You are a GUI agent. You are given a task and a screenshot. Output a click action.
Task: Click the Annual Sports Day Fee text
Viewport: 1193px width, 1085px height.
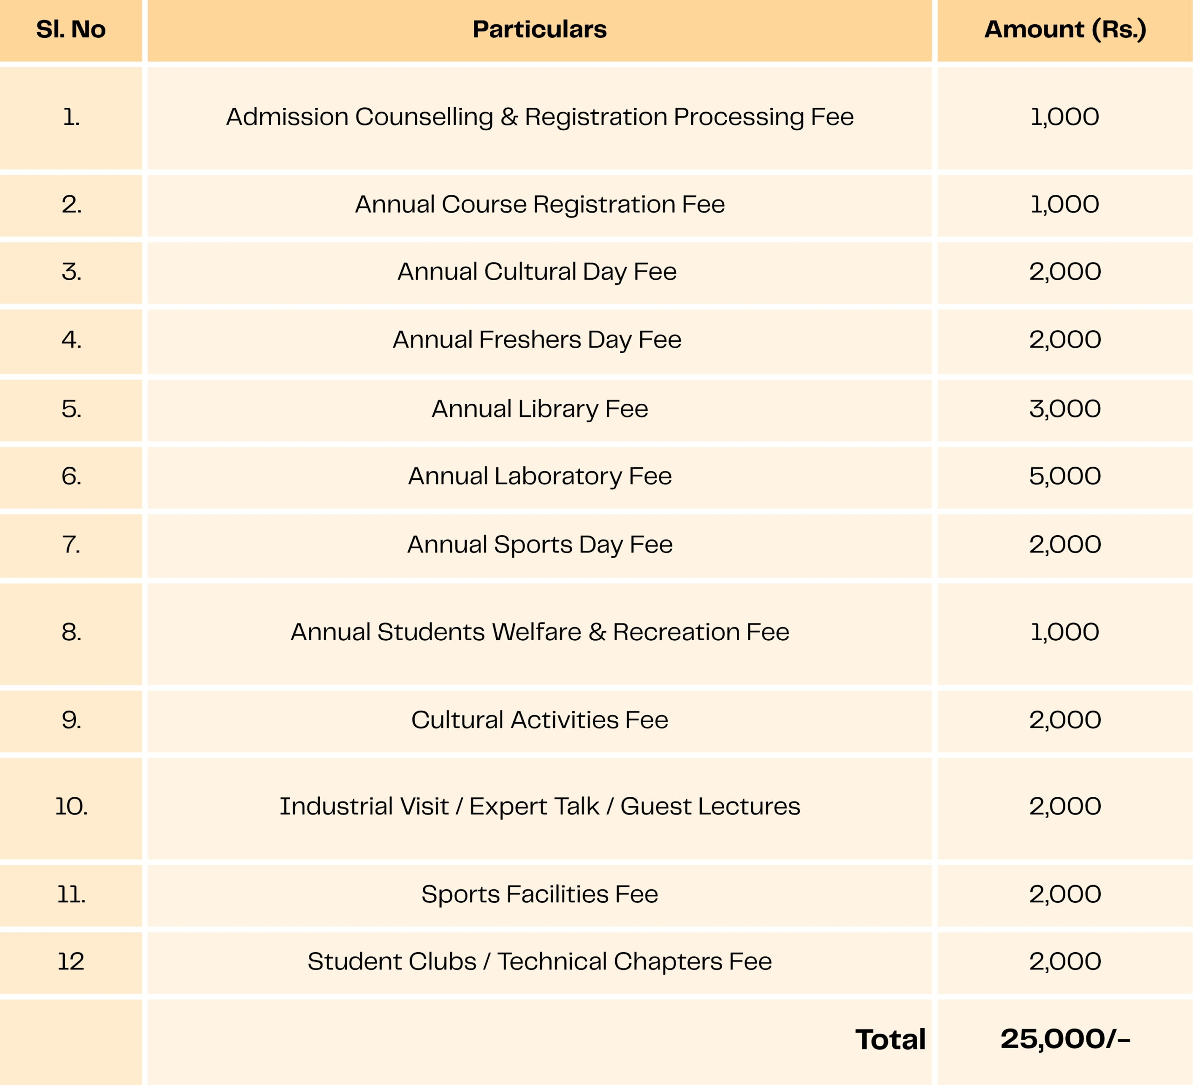pyautogui.click(x=539, y=545)
